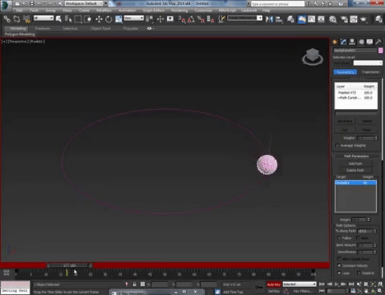Image resolution: width=385 pixels, height=295 pixels.
Task: Open the Display command panel tab
Action: 370,42
